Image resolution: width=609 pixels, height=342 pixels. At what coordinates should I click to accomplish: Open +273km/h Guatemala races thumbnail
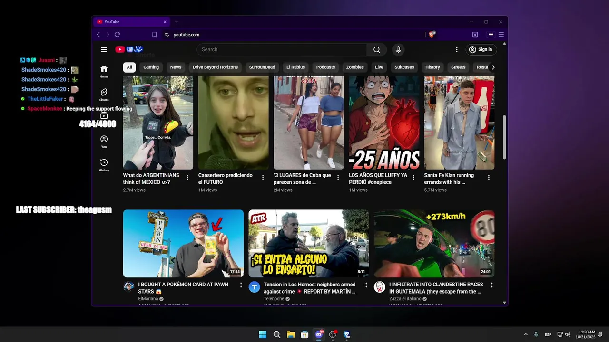(434, 244)
